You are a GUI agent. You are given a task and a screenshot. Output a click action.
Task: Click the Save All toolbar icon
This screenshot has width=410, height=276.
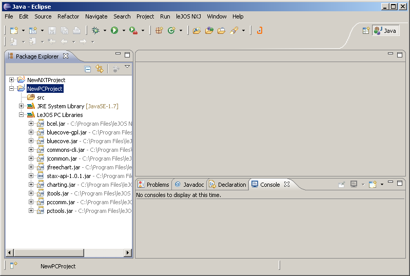click(x=64, y=31)
